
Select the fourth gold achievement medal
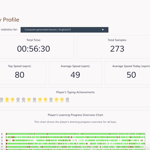pos(40,100)
